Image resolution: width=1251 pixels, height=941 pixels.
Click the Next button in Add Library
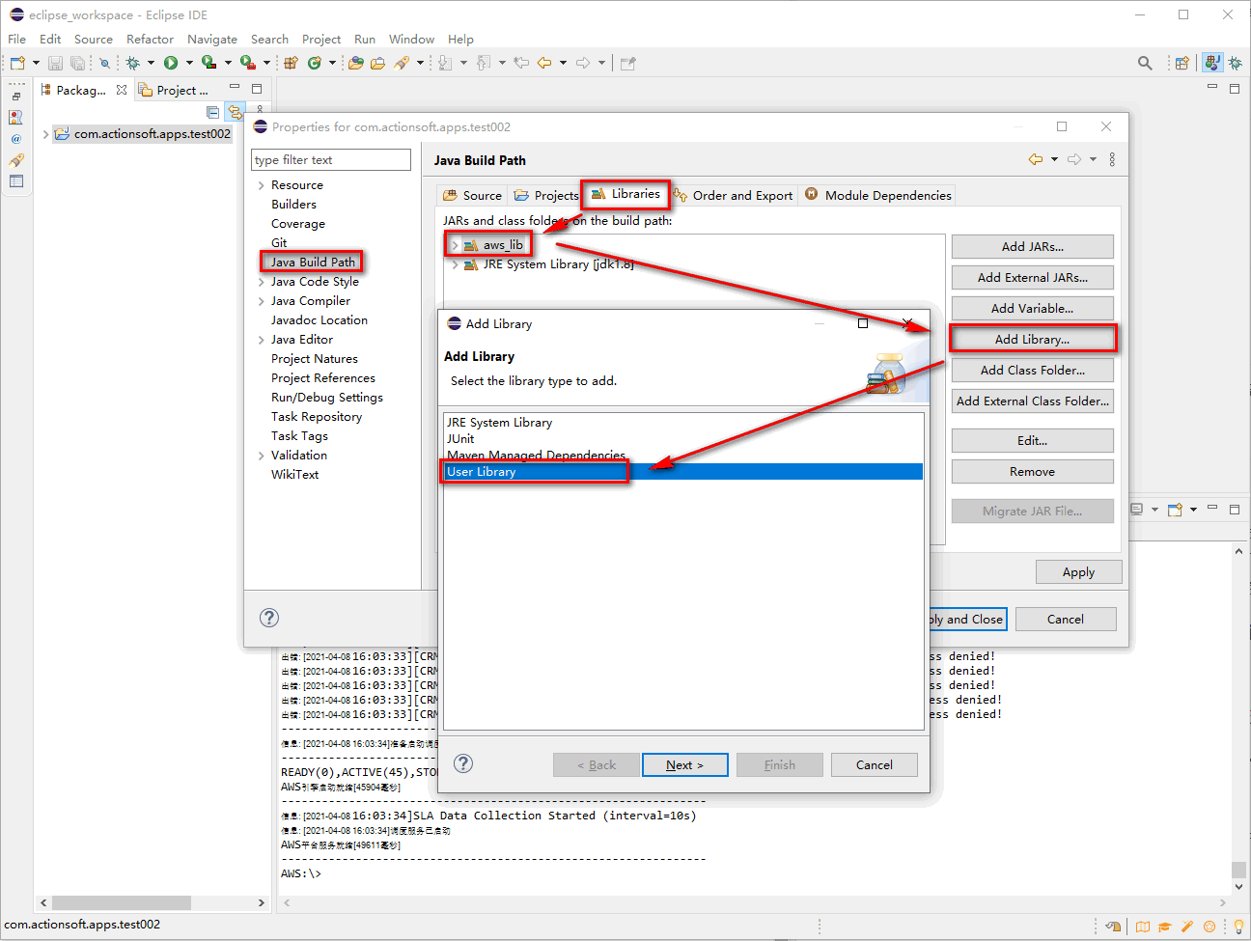[684, 764]
